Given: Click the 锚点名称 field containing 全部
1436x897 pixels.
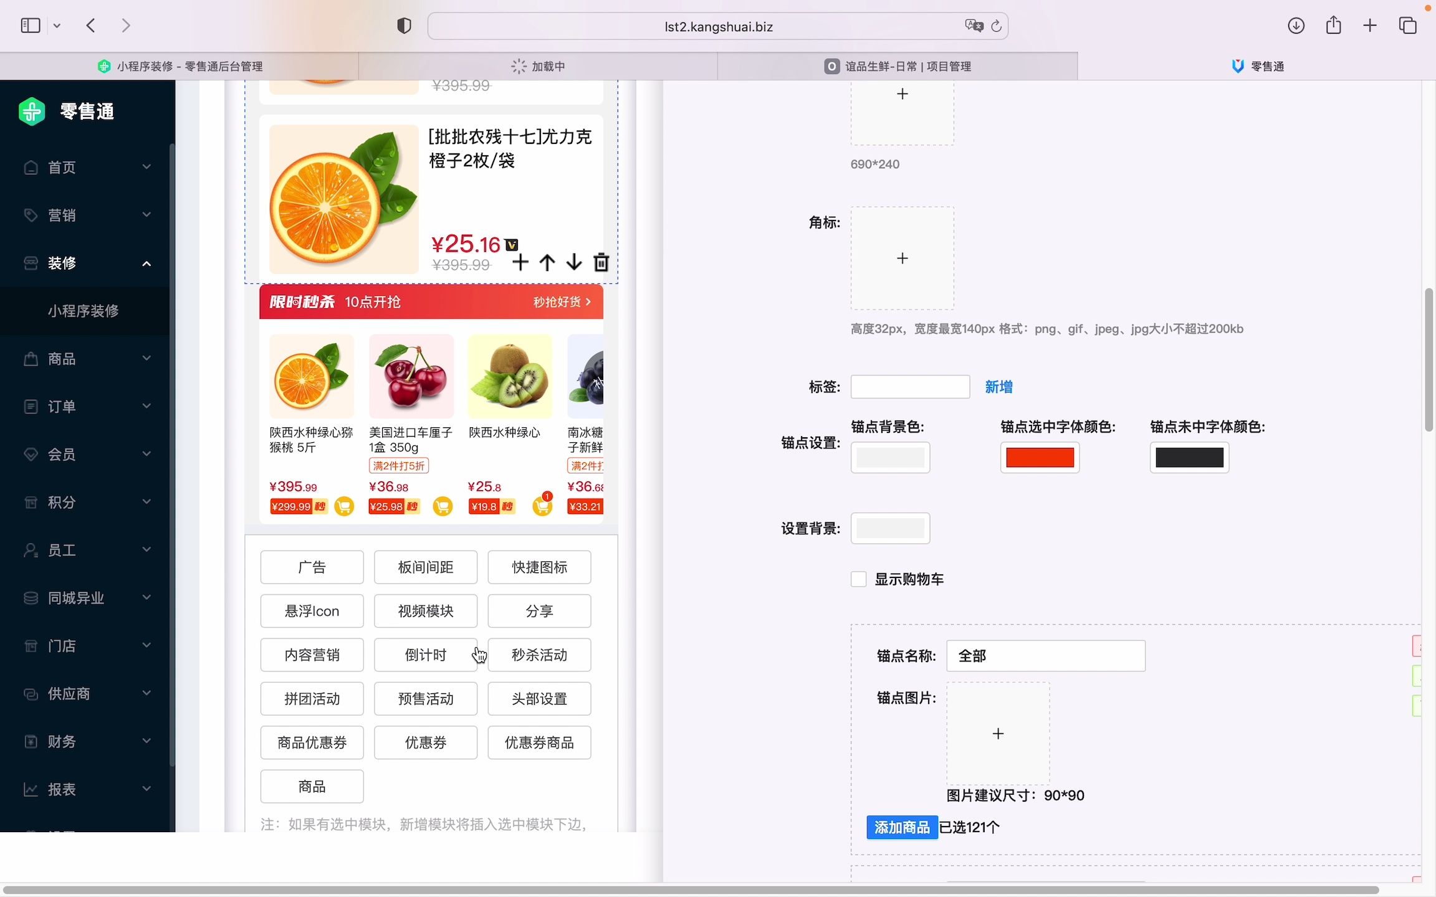Looking at the screenshot, I should pos(1045,656).
